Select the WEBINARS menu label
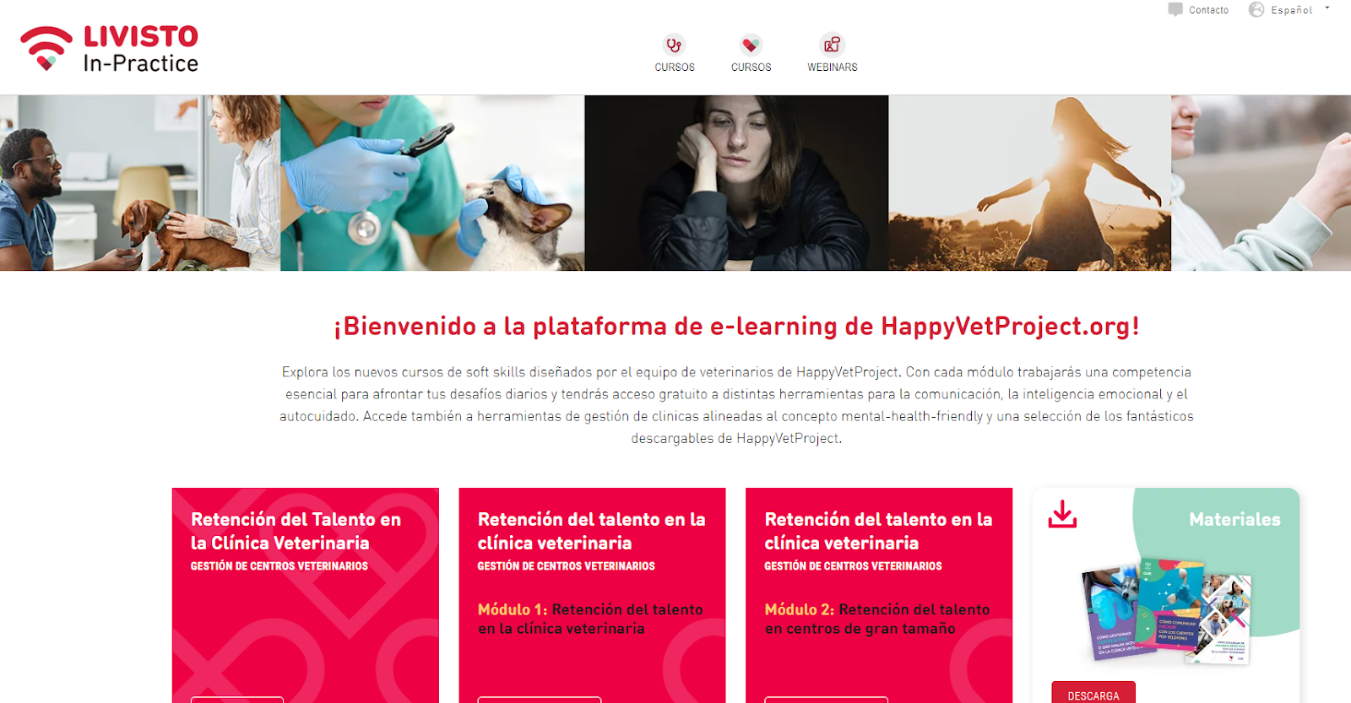The width and height of the screenshot is (1351, 703). coord(832,68)
